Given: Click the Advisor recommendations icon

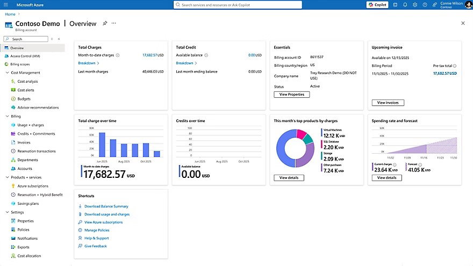Looking at the screenshot, I should 13,107.
